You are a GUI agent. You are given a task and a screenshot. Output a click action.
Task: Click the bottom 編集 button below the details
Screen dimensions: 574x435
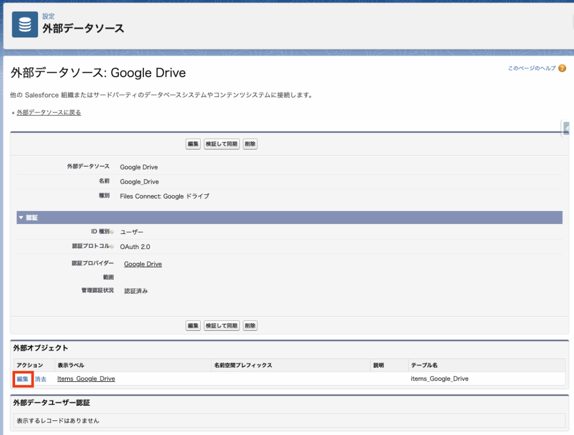[x=193, y=326]
